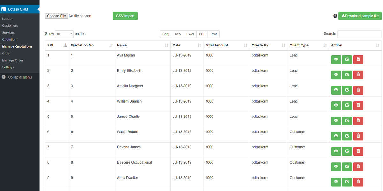This screenshot has width=383, height=191.
Task: Sort the table by Client Type column
Action: [x=308, y=45]
